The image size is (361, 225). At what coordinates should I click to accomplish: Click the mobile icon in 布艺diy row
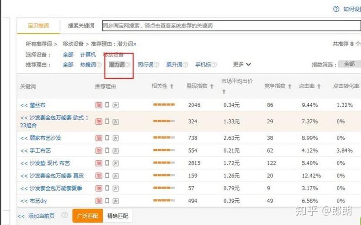click(107, 200)
